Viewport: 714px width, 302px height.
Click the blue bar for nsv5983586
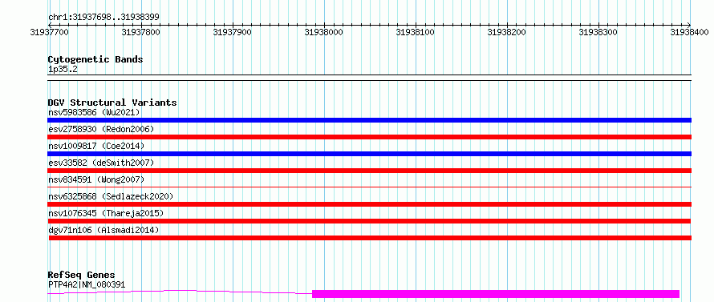click(x=369, y=120)
